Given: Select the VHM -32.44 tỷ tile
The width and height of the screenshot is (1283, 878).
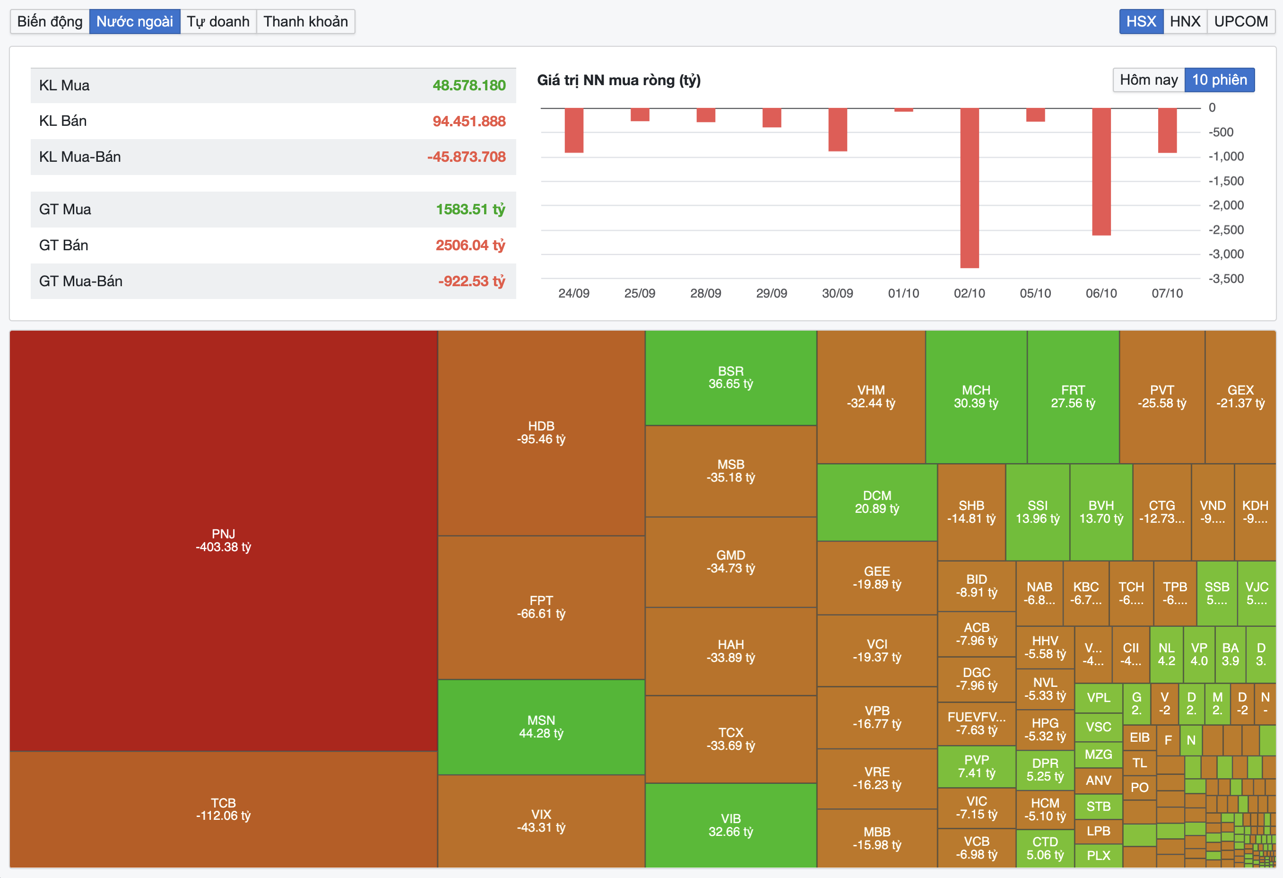Looking at the screenshot, I should pos(871,397).
